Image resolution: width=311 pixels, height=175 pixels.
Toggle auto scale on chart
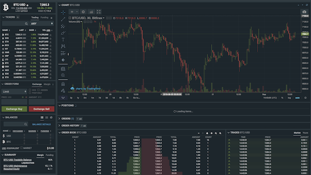[298, 98]
